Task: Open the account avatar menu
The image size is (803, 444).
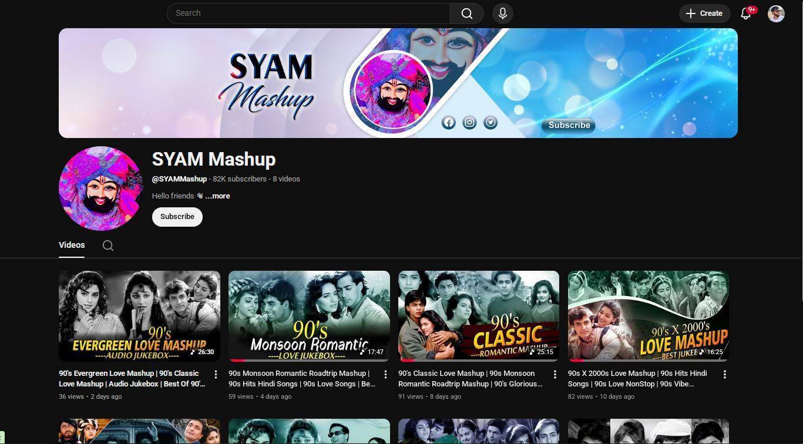Action: 776,14
